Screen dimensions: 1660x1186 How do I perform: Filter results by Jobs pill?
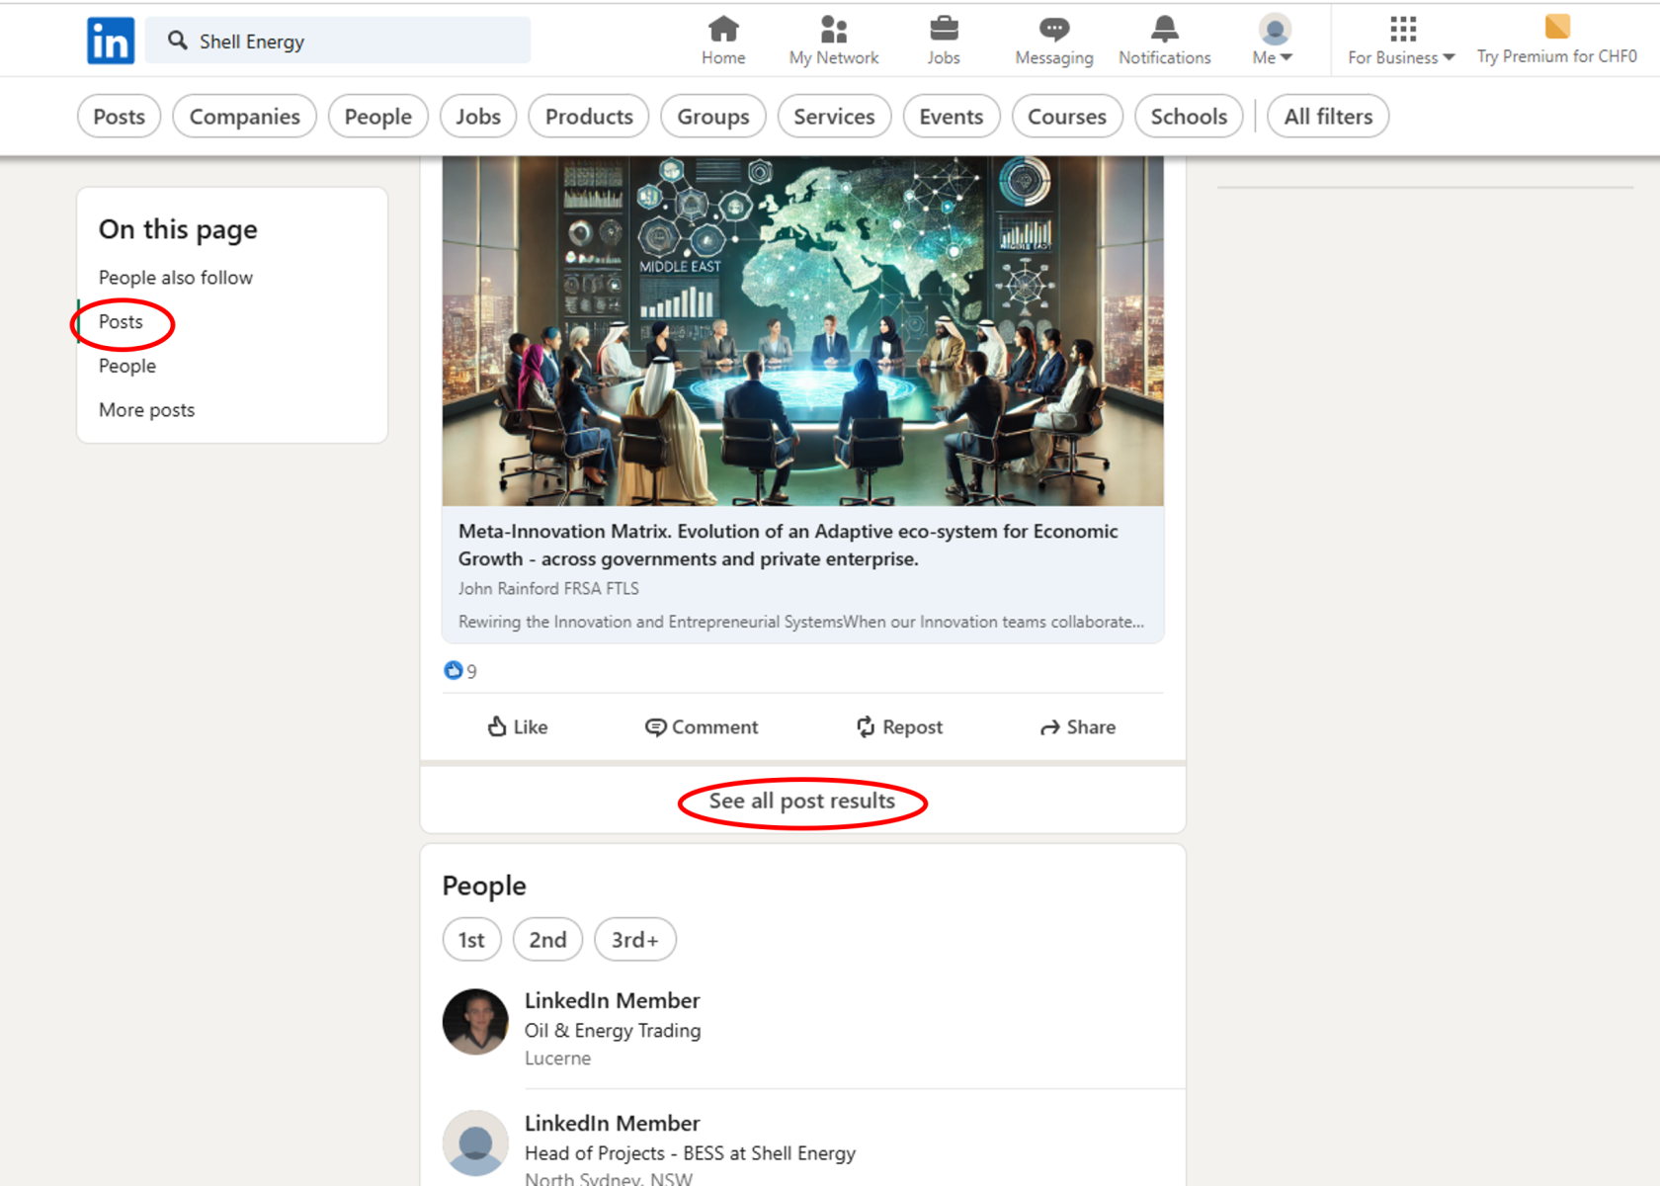(478, 117)
